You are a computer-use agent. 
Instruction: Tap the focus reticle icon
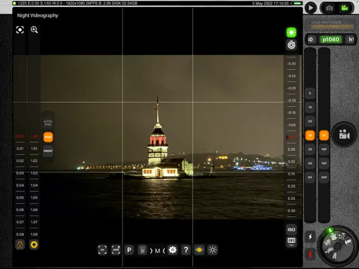pos(20,30)
